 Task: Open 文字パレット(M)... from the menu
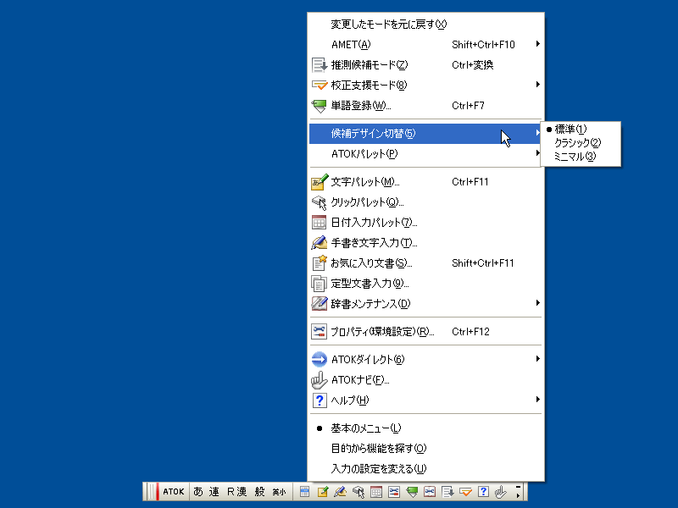425,182
